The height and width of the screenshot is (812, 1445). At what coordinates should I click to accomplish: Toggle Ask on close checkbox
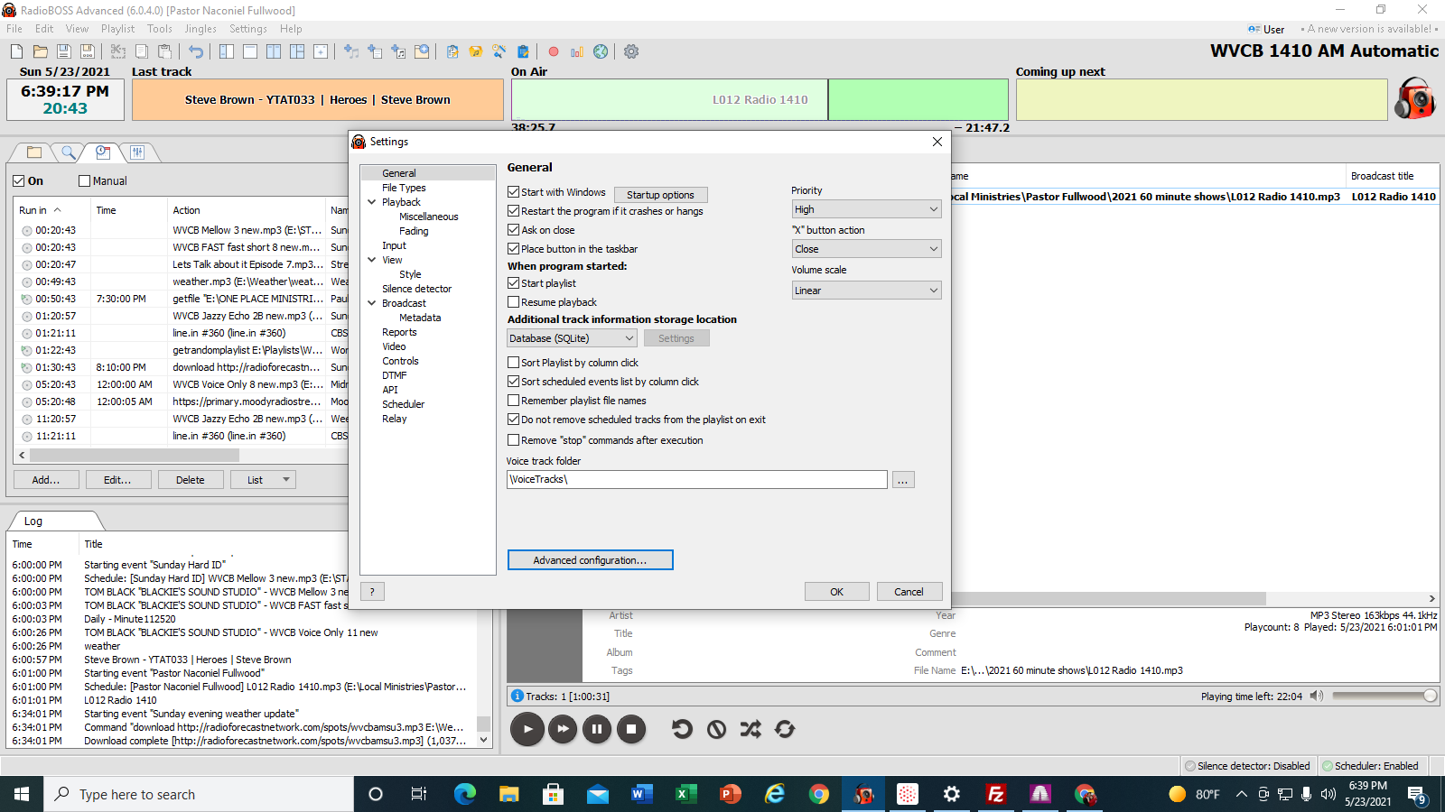513,230
